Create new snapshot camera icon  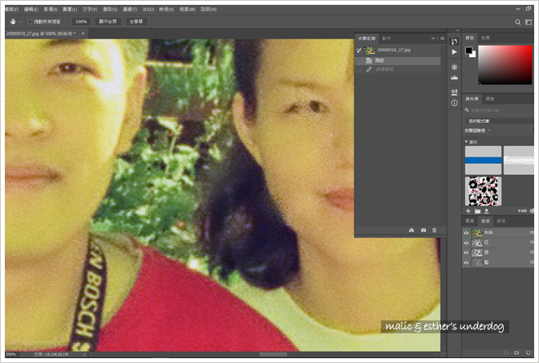[423, 230]
